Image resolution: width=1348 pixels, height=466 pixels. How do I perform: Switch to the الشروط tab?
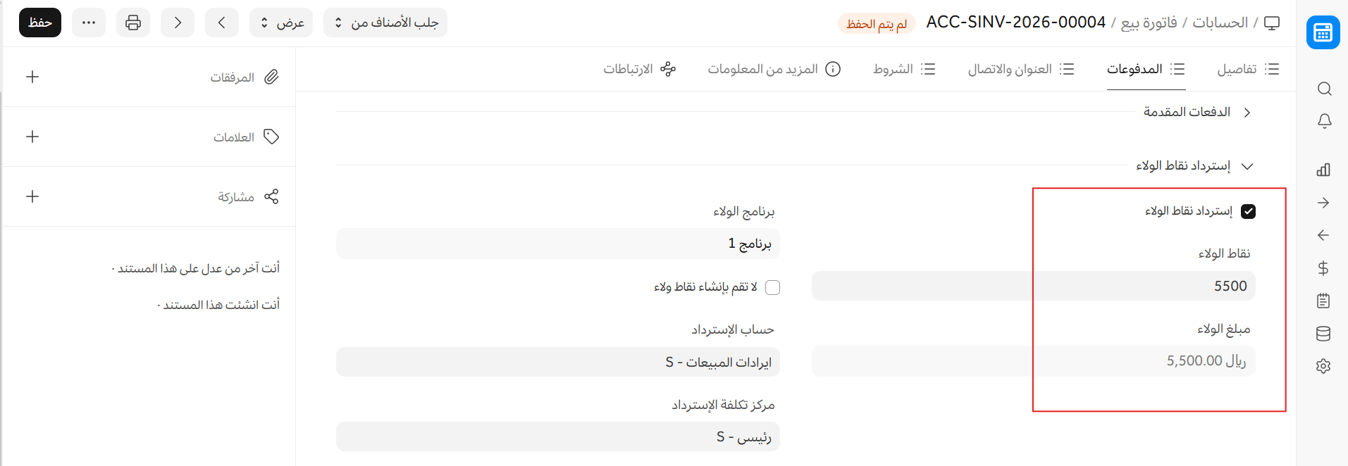click(x=904, y=69)
